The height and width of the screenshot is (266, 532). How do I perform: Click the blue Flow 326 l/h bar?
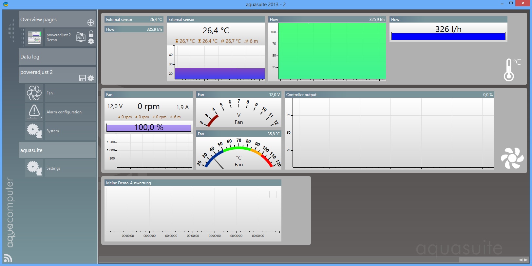(x=448, y=37)
